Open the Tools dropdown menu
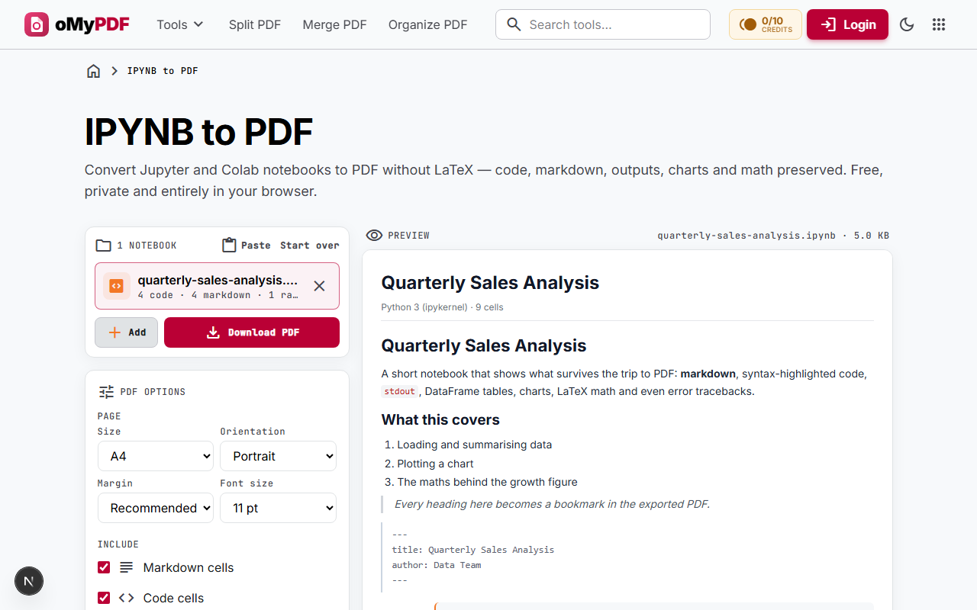The height and width of the screenshot is (610, 977). point(180,24)
